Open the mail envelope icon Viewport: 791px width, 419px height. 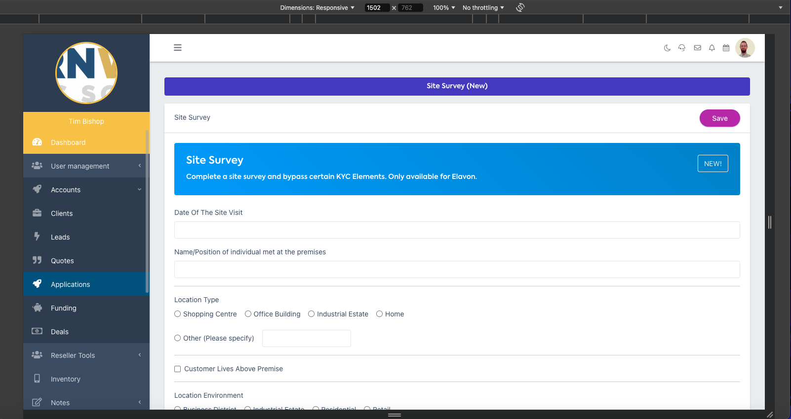697,48
